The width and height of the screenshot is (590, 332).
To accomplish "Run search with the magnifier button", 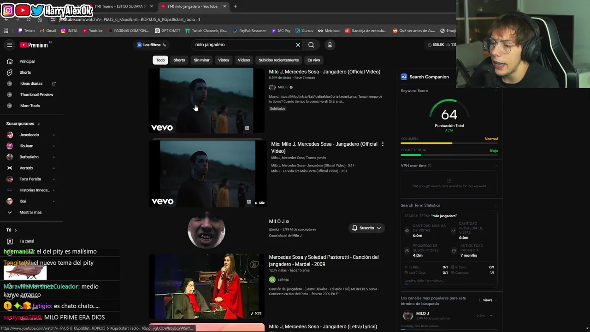I will click(x=311, y=45).
